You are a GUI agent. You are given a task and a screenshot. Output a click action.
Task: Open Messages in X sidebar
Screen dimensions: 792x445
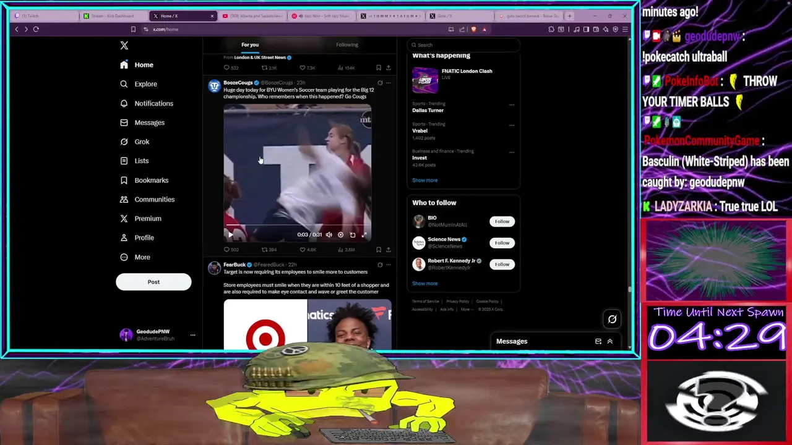coord(142,122)
